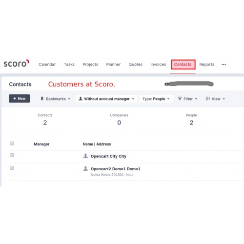This screenshot has width=244, height=244.
Task: Click the People count of 2
Action: 191,122
